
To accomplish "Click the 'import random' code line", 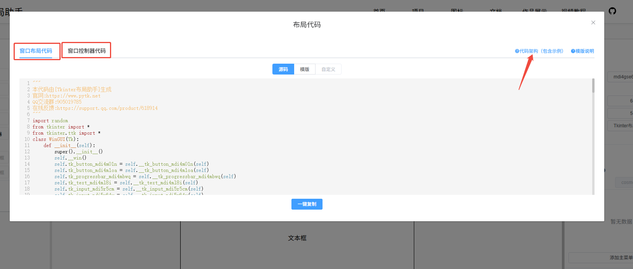I will pyautogui.click(x=50, y=121).
